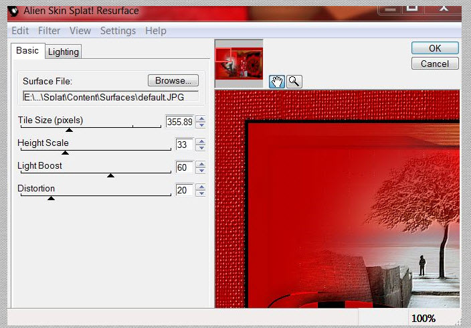
Task: Select the magnifier zoom tool
Action: tap(294, 82)
